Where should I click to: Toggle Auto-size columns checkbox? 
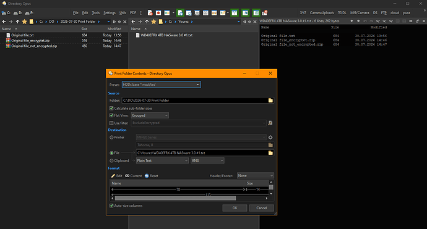pos(111,206)
